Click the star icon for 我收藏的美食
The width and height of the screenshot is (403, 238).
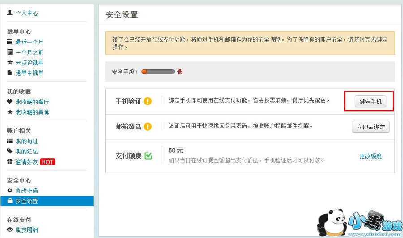[10, 112]
